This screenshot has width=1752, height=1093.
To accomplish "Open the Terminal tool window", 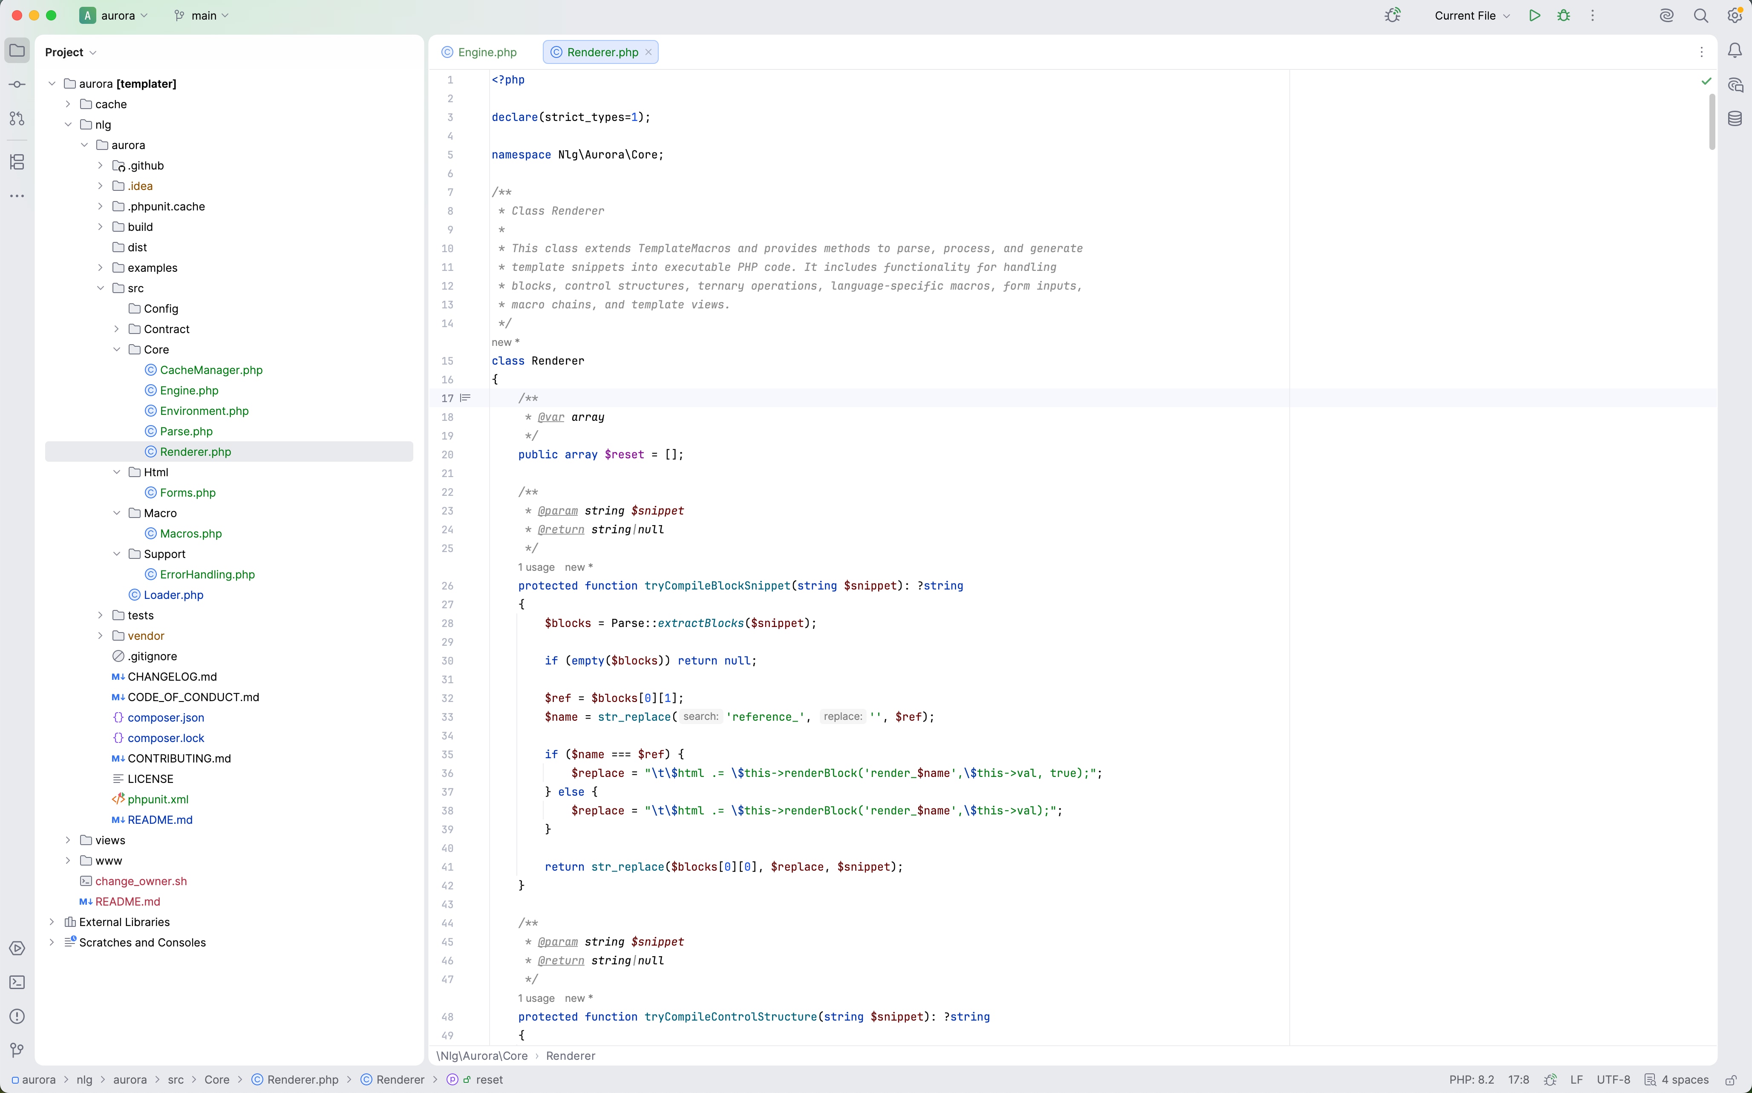I will (17, 982).
